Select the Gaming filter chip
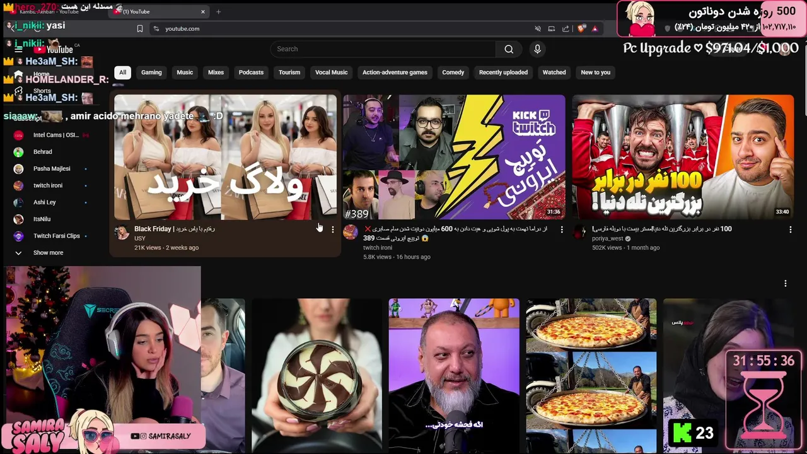The height and width of the screenshot is (454, 807). [x=151, y=73]
